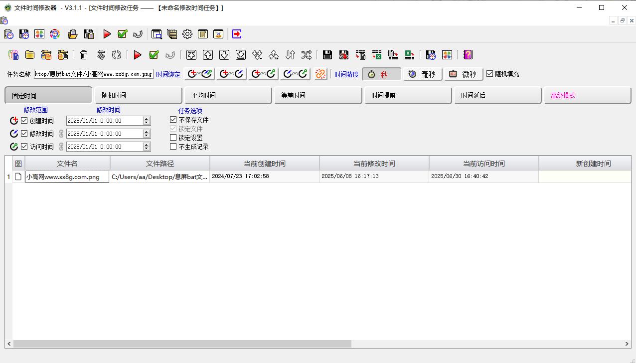Select 微秒 time precision button
The height and width of the screenshot is (363, 636).
coord(464,74)
